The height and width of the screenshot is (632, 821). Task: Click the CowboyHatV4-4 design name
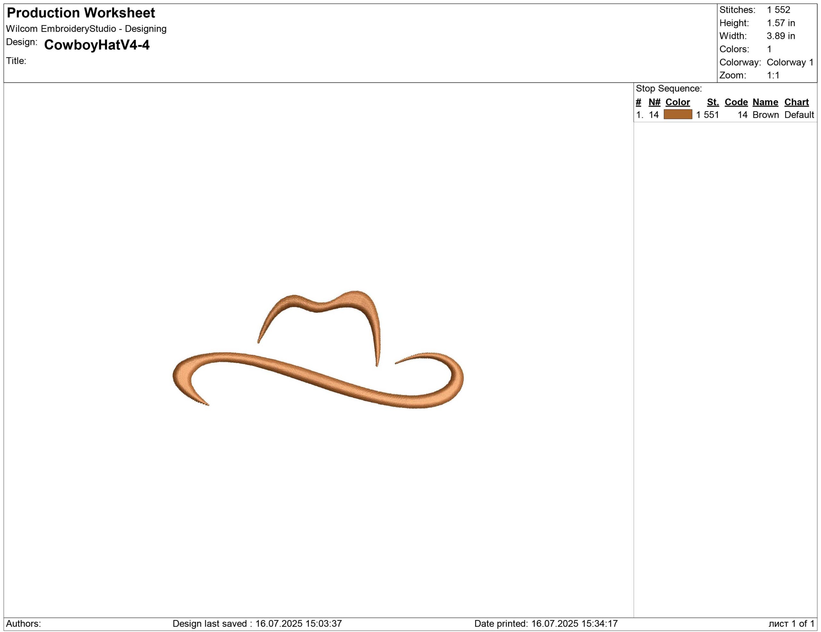(97, 45)
